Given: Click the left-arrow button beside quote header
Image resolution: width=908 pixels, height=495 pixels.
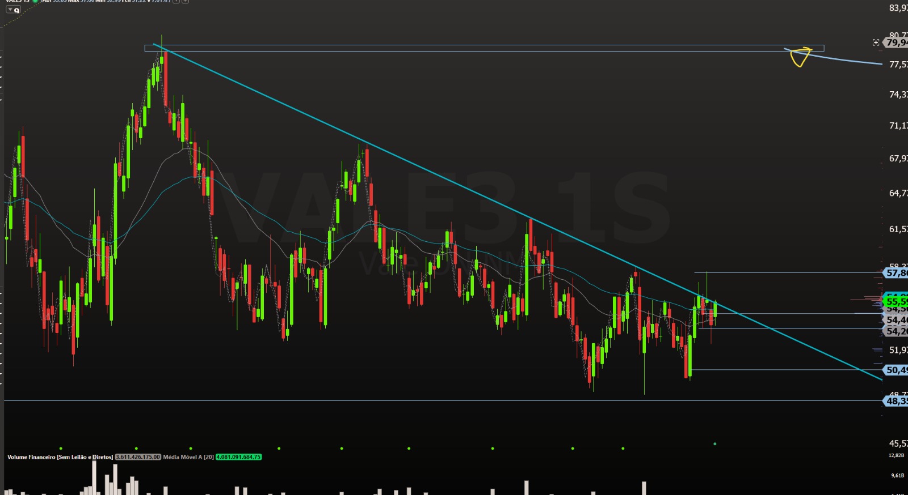Looking at the screenshot, I should pyautogui.click(x=176, y=1).
